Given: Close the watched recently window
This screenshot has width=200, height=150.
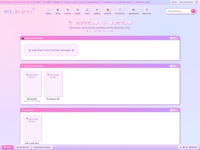Looking at the screenshot, I should click(x=177, y=38).
